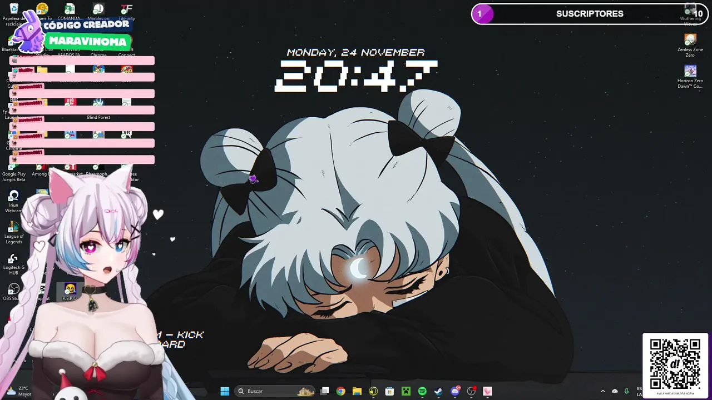Screen dimensions: 712x400
Task: Open the 23°C weather widget
Action: pyautogui.click(x=18, y=391)
